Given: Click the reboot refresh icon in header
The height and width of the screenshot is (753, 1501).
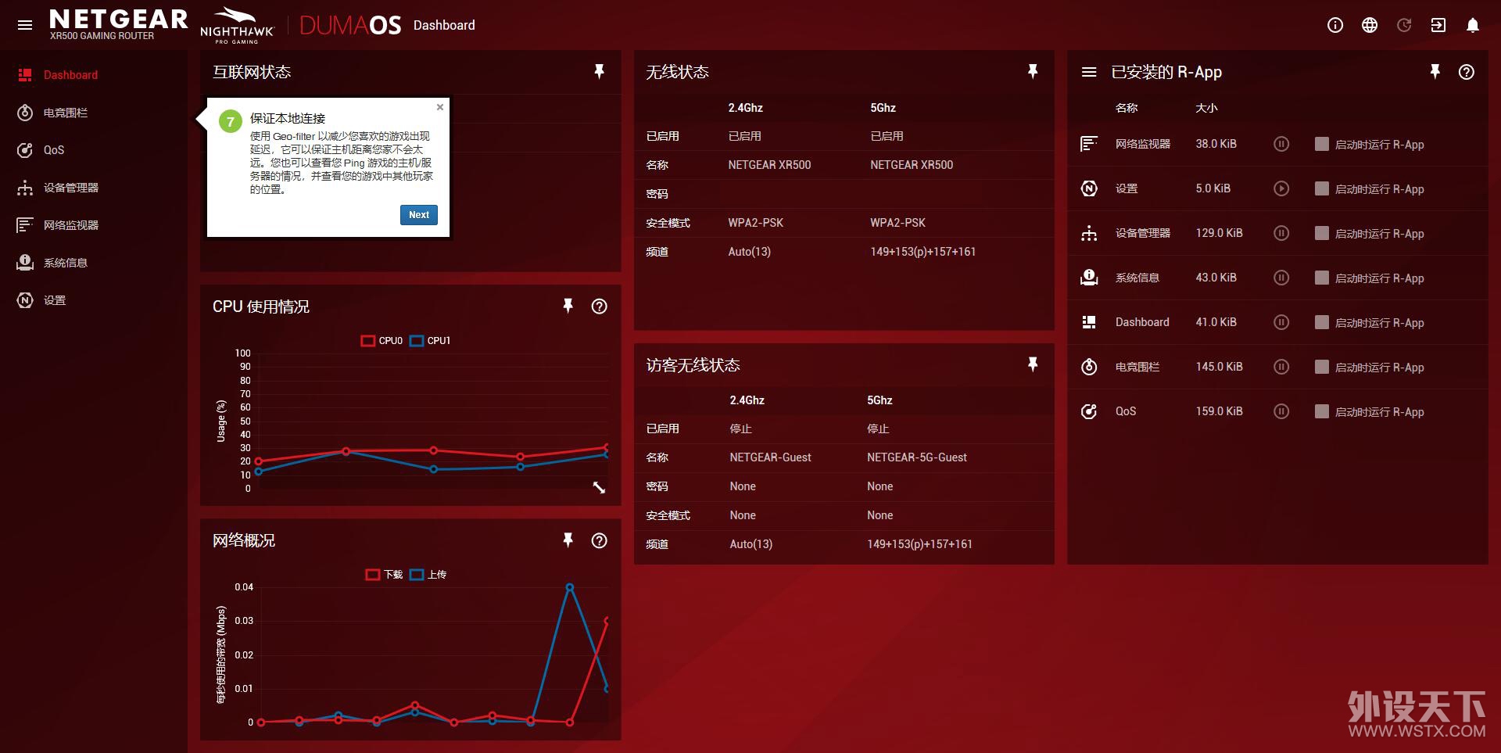Looking at the screenshot, I should coord(1404,25).
